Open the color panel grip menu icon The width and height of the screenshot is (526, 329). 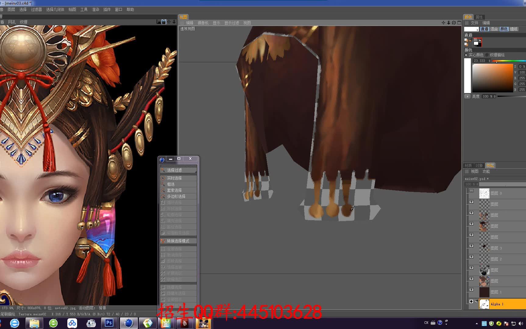467,23
